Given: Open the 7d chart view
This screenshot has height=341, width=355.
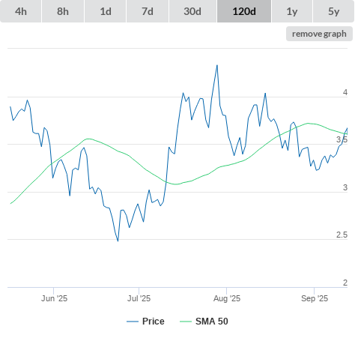Looking at the screenshot, I should pyautogui.click(x=148, y=11).
